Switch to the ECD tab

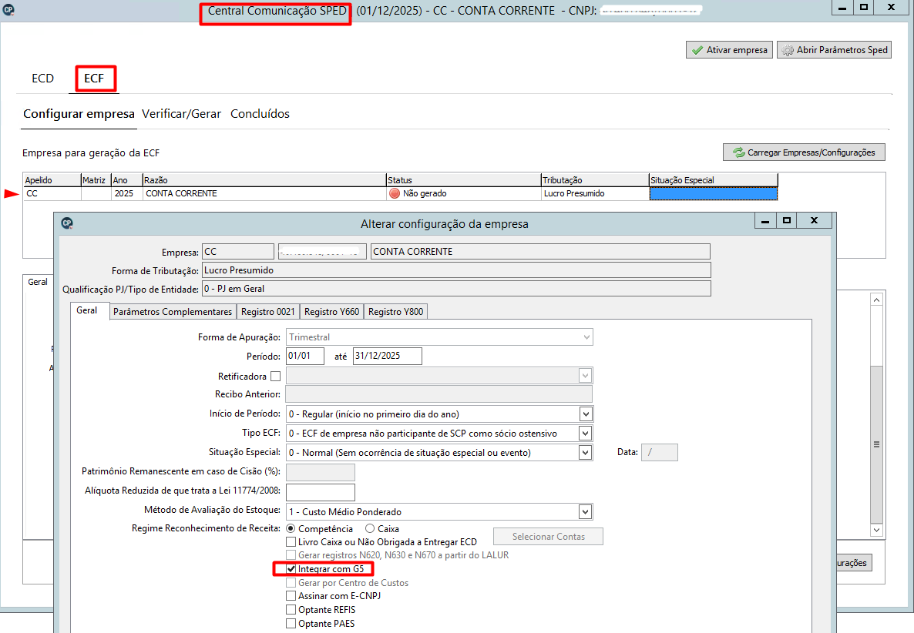(x=42, y=79)
